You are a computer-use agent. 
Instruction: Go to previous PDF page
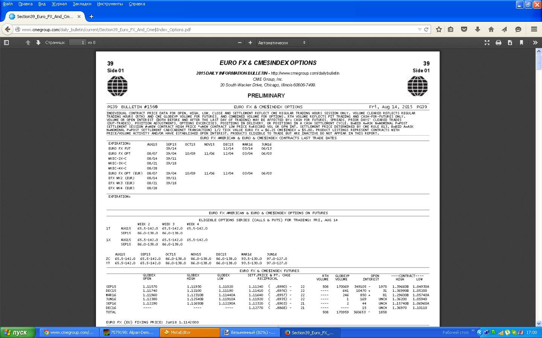28,42
